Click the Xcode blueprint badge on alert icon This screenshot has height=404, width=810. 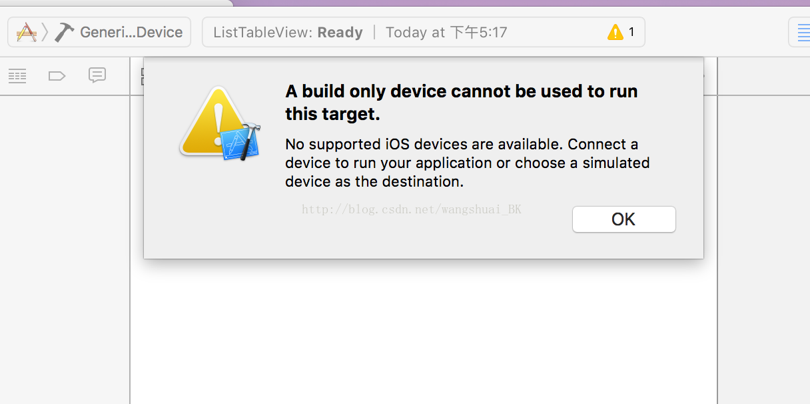pos(240,141)
